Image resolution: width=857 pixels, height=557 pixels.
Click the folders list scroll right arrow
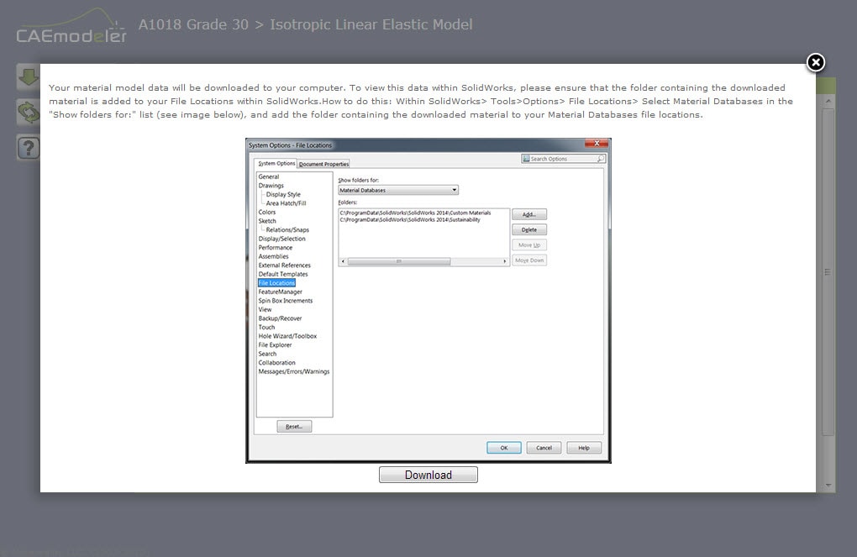[x=505, y=261]
